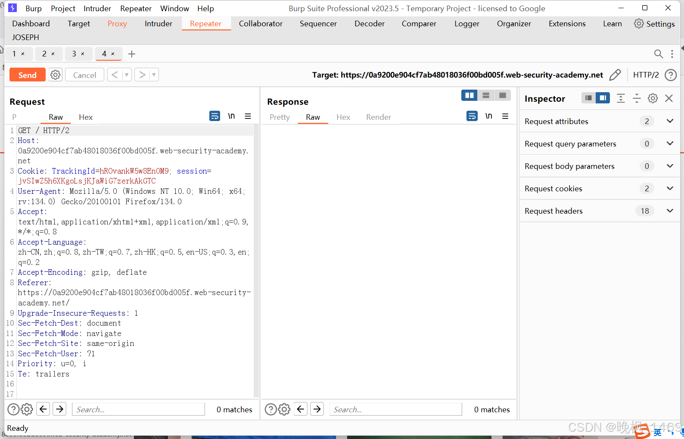The width and height of the screenshot is (684, 439).
Task: Switch request view to Hex tab
Action: point(86,117)
